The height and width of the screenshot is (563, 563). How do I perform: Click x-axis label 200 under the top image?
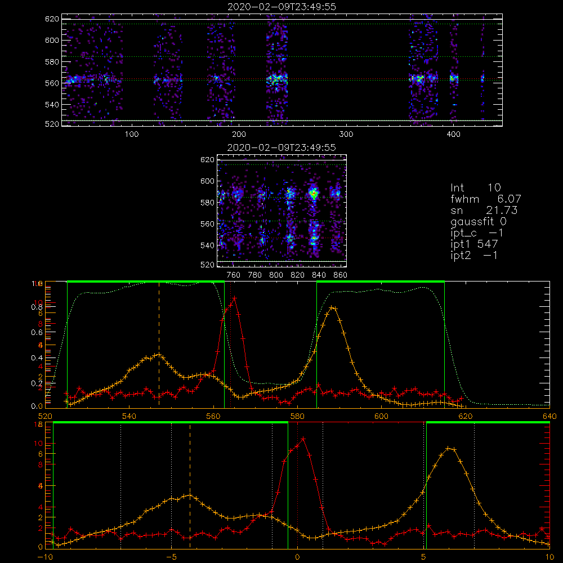(x=239, y=135)
